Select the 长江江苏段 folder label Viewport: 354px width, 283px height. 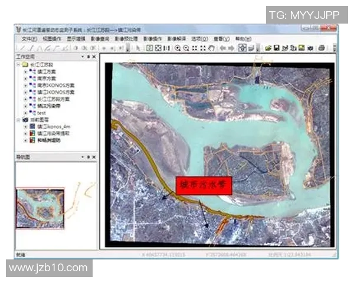[41, 65]
